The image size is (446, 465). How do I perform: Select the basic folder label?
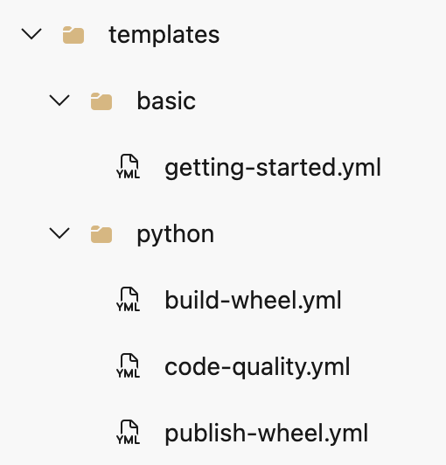click(x=166, y=101)
